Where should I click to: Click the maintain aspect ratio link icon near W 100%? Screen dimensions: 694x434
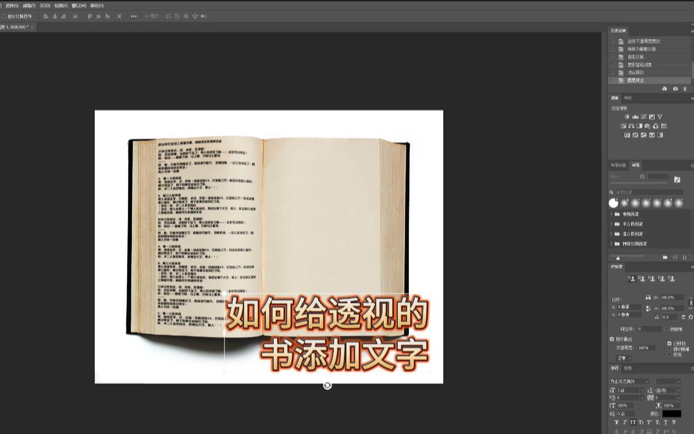(648, 297)
